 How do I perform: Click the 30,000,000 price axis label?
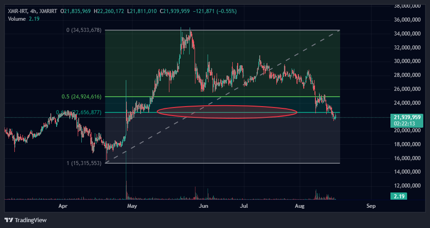point(407,61)
